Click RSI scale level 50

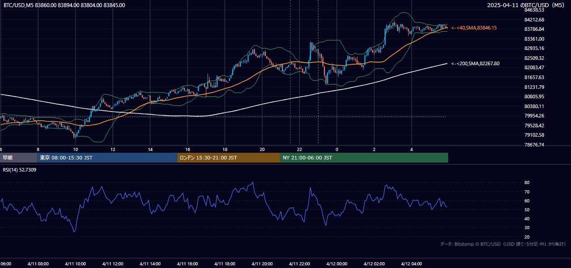point(527,209)
